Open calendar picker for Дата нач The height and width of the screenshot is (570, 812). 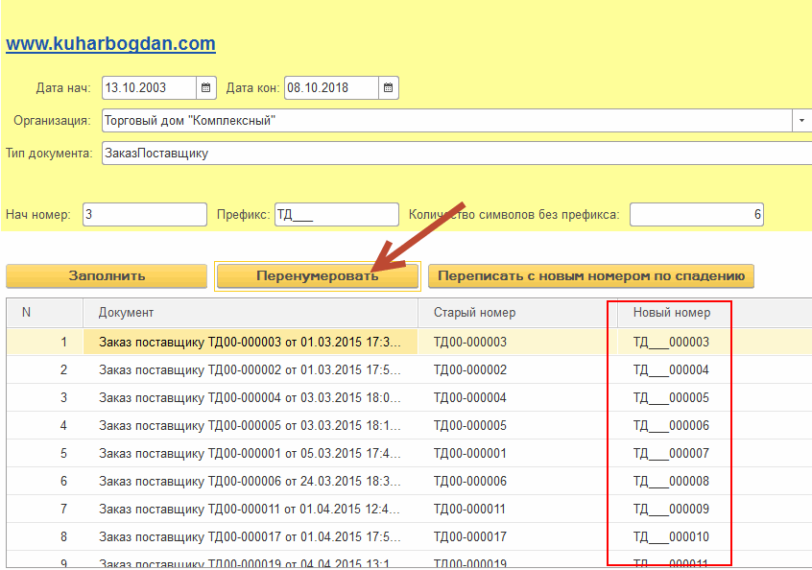pyautogui.click(x=206, y=88)
